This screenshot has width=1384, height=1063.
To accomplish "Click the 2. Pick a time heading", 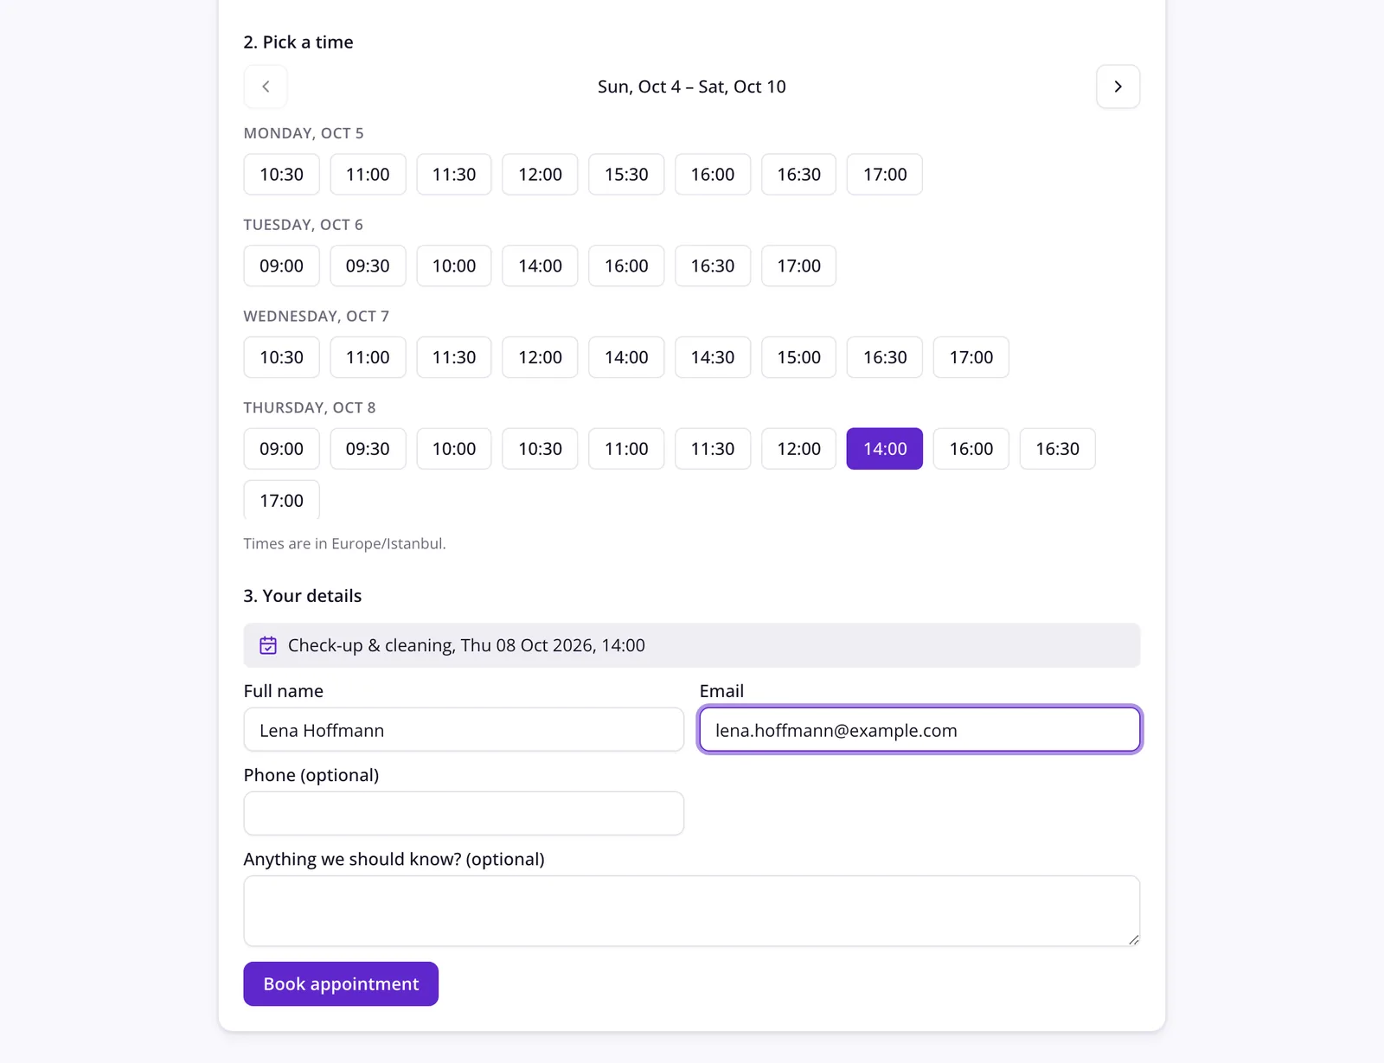I will [298, 42].
